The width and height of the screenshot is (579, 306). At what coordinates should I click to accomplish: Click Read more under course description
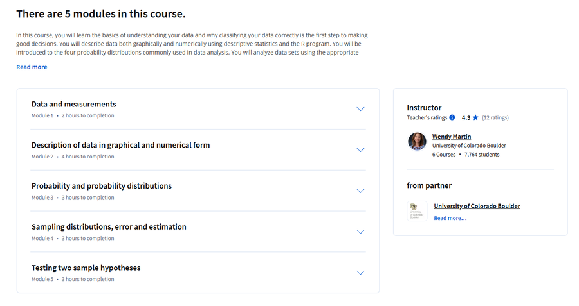32,67
